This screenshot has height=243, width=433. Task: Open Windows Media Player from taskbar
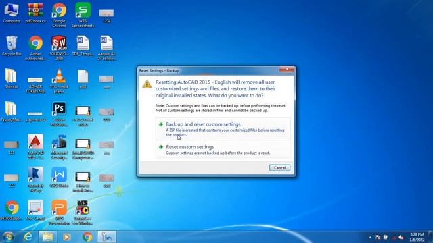(66, 237)
